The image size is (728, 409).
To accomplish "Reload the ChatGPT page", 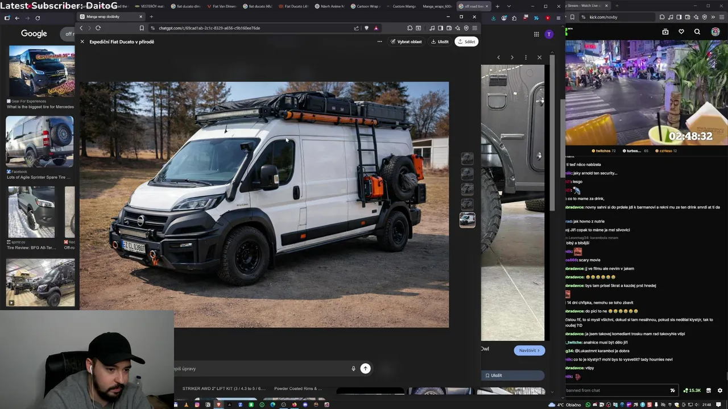I will 98,28.
